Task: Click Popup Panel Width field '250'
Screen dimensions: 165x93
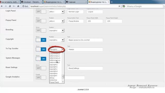Action: coord(95,21)
